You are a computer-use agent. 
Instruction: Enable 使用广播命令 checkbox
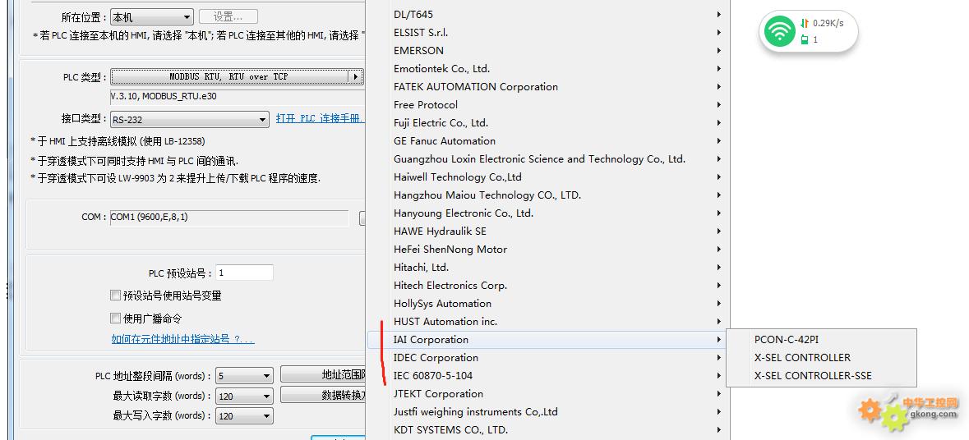click(115, 319)
